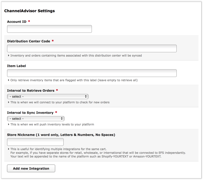203x180 pixels.
Task: Click the red asterisk next to Account ID
Action: pyautogui.click(x=29, y=21)
